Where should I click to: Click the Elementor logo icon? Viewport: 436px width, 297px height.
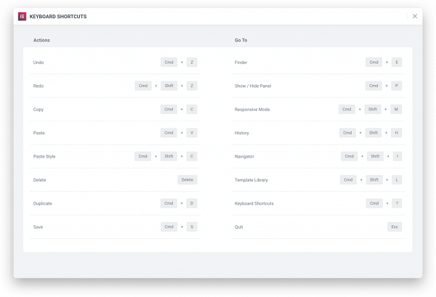(22, 17)
